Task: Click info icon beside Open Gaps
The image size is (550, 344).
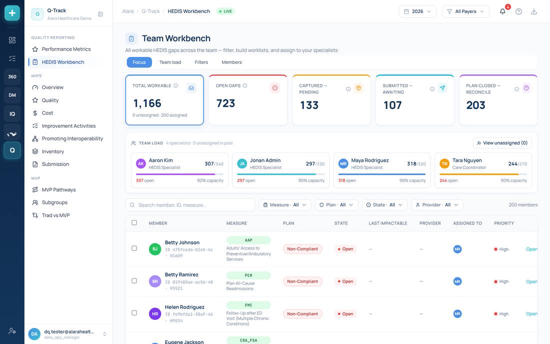Action: [245, 85]
